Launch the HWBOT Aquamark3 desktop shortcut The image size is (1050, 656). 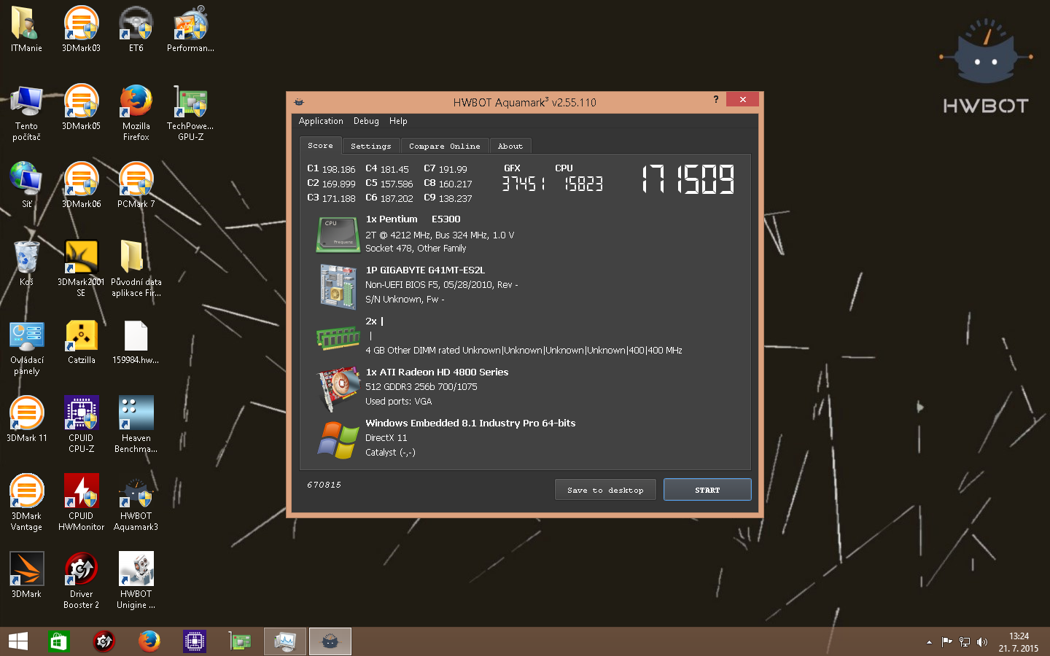pyautogui.click(x=136, y=502)
